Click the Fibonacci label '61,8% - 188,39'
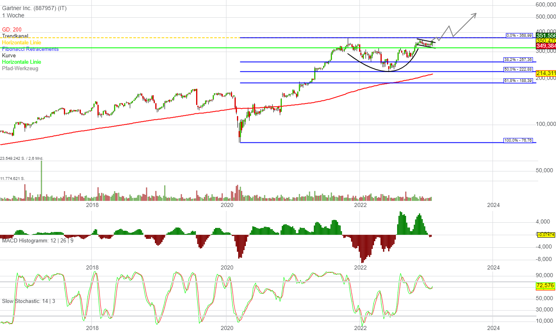Image resolution: width=556 pixels, height=332 pixels. (518, 81)
